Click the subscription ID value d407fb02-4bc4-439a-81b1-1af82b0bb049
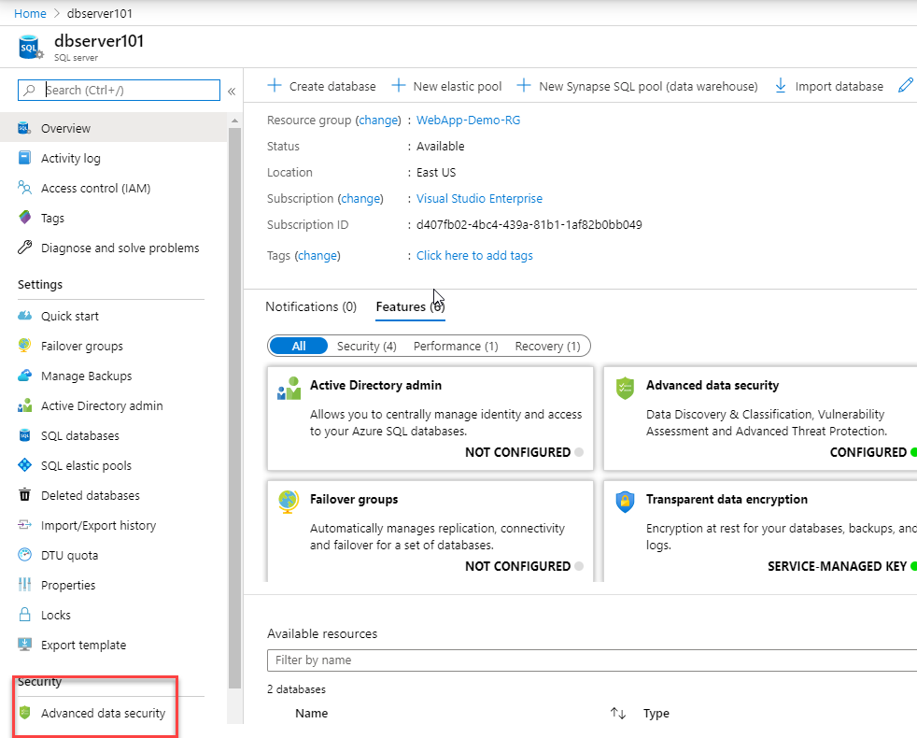 tap(529, 225)
